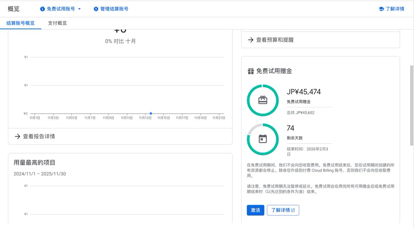Click the blue data point on chart
Screen dimensions: 414x228
(151, 114)
